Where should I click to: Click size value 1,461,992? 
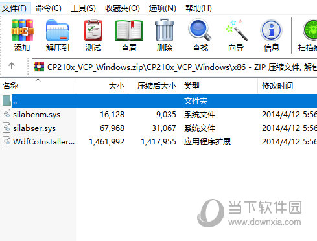point(107,142)
